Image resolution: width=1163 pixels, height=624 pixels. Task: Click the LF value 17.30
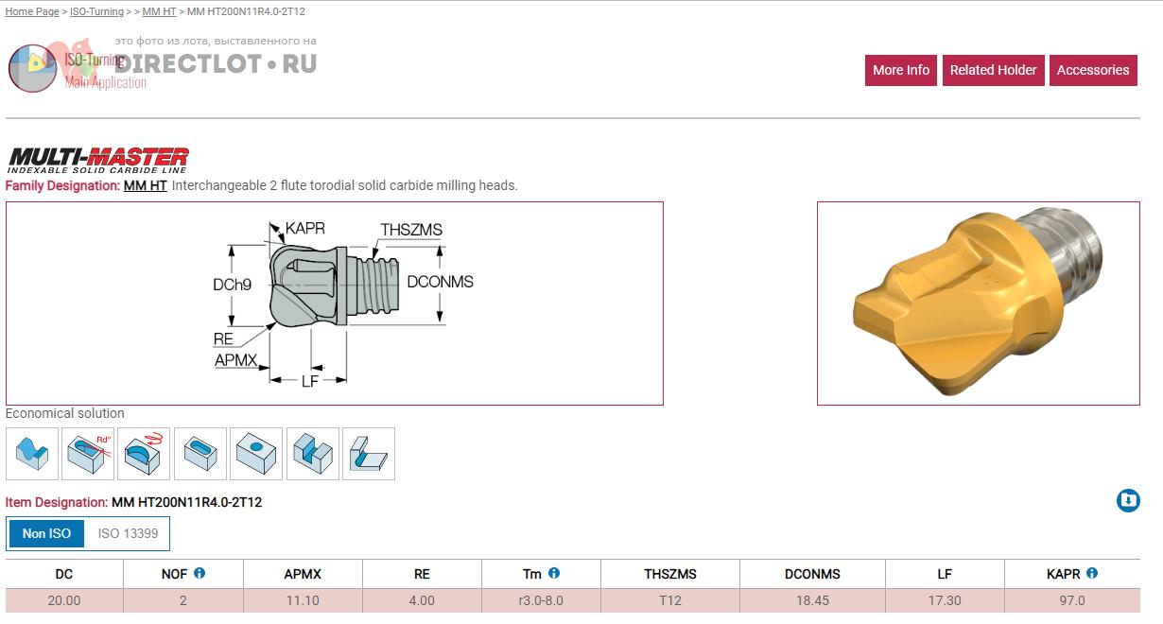tap(945, 600)
